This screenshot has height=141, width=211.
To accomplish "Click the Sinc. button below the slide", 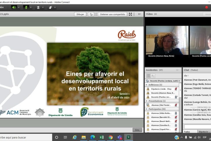I will click(x=137, y=130).
